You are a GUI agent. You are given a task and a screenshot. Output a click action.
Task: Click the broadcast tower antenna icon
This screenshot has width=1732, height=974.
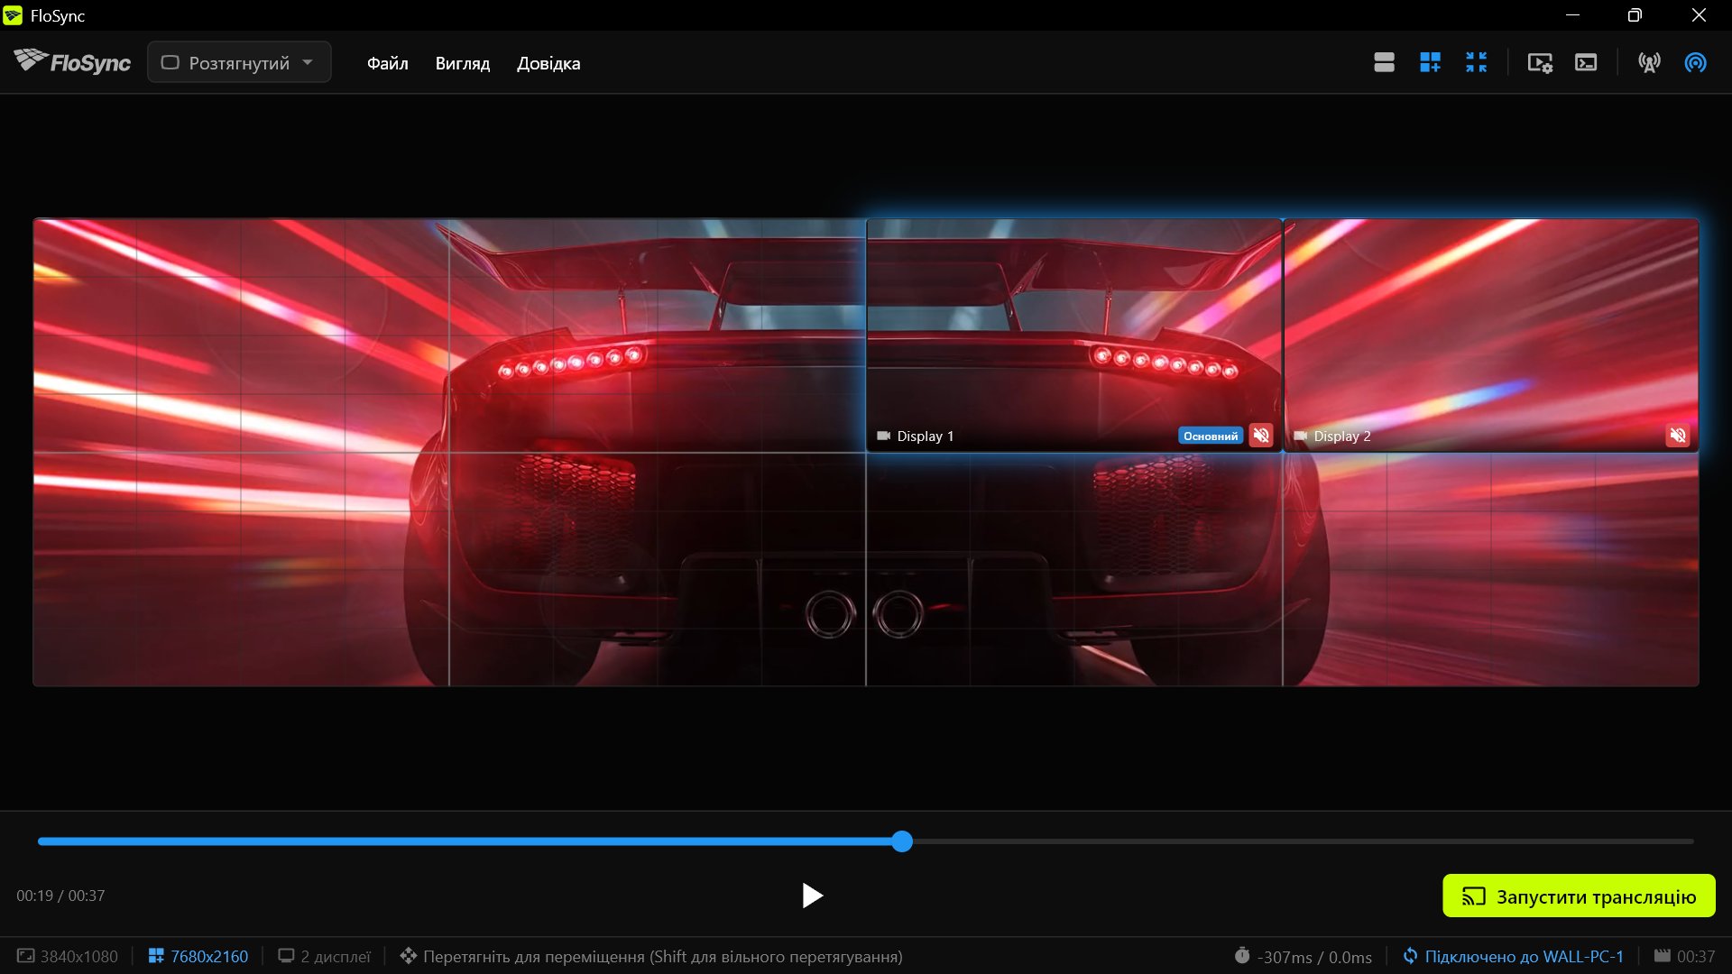(1649, 62)
